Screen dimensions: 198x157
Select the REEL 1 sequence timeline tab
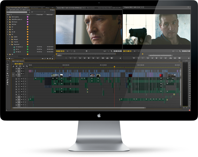pos(18,61)
